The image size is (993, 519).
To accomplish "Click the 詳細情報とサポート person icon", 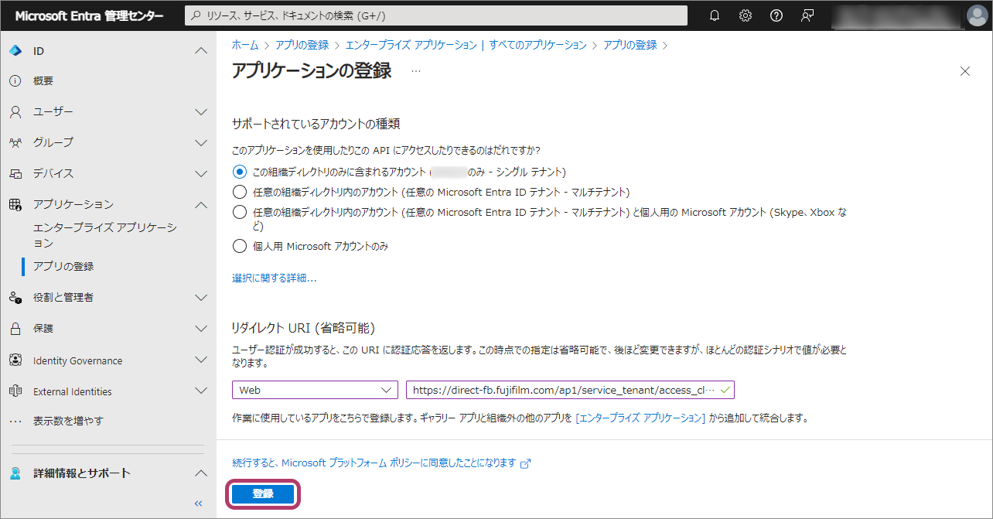I will click(15, 473).
